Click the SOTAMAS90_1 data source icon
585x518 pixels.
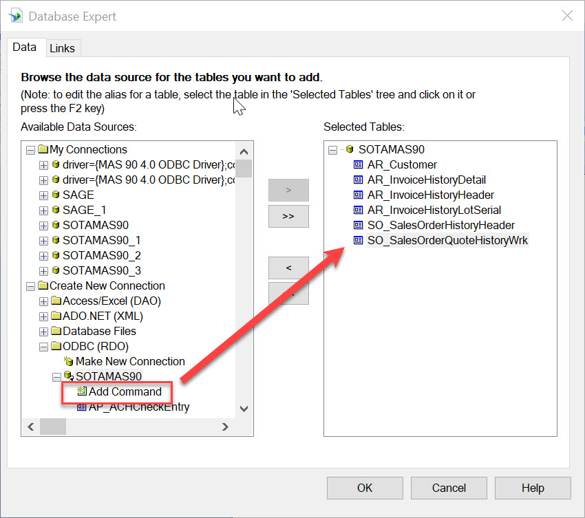tap(56, 240)
